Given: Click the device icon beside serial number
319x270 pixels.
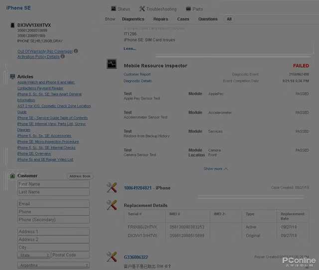Looking at the screenshot, I should click(x=12, y=25).
